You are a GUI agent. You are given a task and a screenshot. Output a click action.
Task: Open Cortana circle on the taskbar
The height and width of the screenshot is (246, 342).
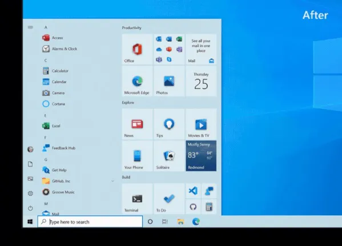tap(150, 221)
